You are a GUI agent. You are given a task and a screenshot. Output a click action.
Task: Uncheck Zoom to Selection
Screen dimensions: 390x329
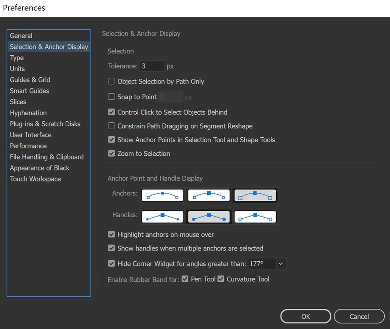tap(112, 154)
